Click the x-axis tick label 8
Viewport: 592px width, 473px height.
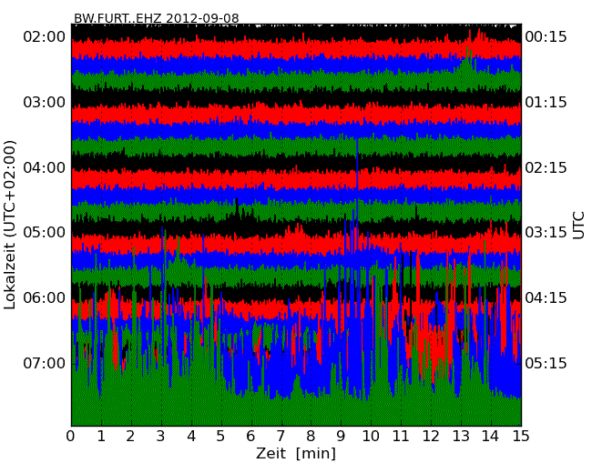point(311,437)
